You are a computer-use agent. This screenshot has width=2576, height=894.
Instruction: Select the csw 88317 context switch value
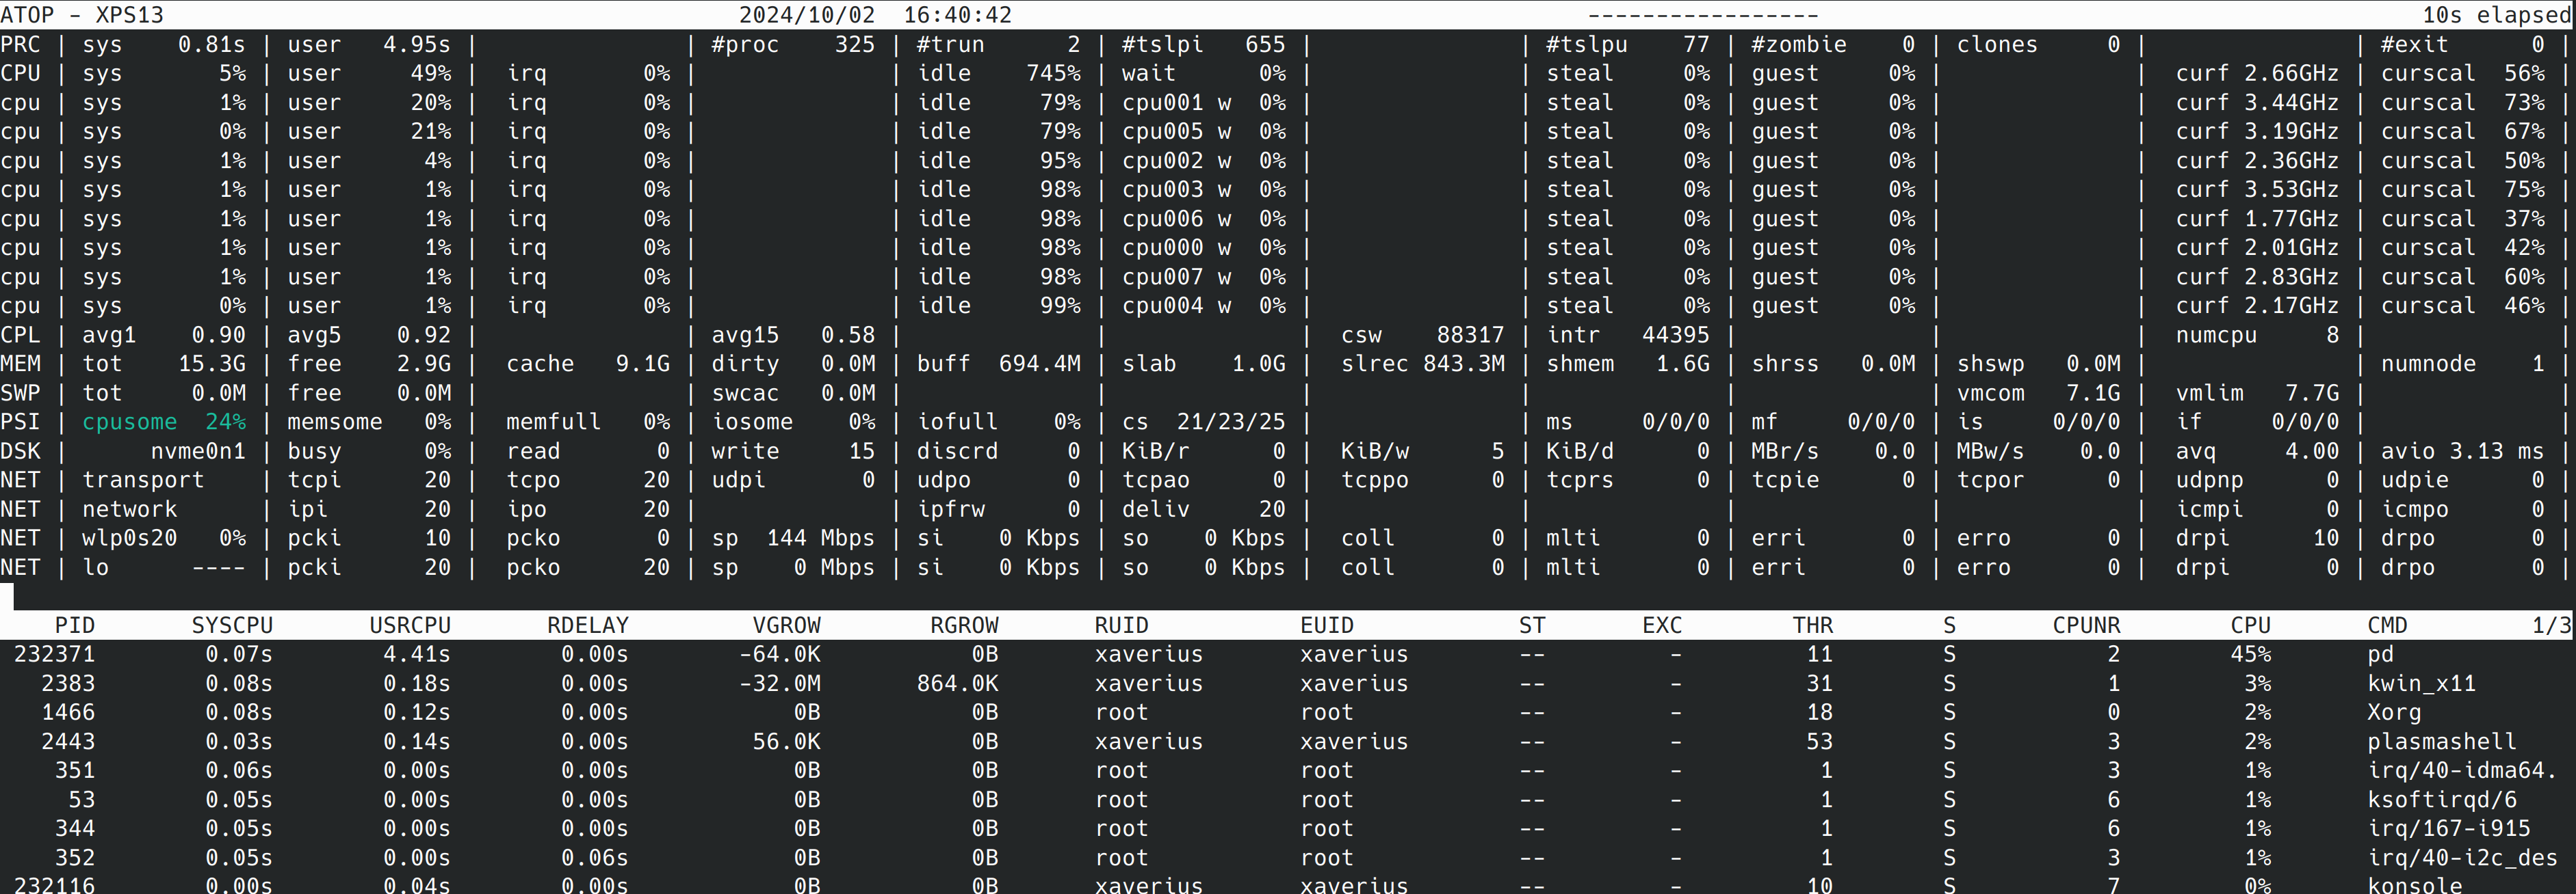pos(1422,336)
